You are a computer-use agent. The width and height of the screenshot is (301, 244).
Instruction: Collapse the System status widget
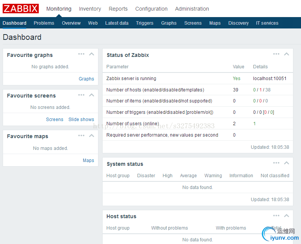287,163
